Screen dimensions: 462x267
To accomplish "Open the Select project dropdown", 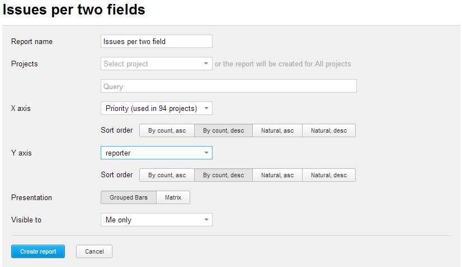I will [151, 64].
